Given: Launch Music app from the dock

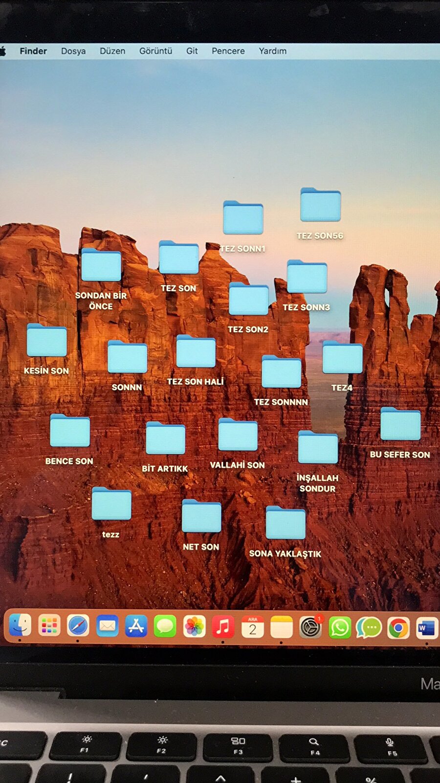Looking at the screenshot, I should tap(223, 627).
